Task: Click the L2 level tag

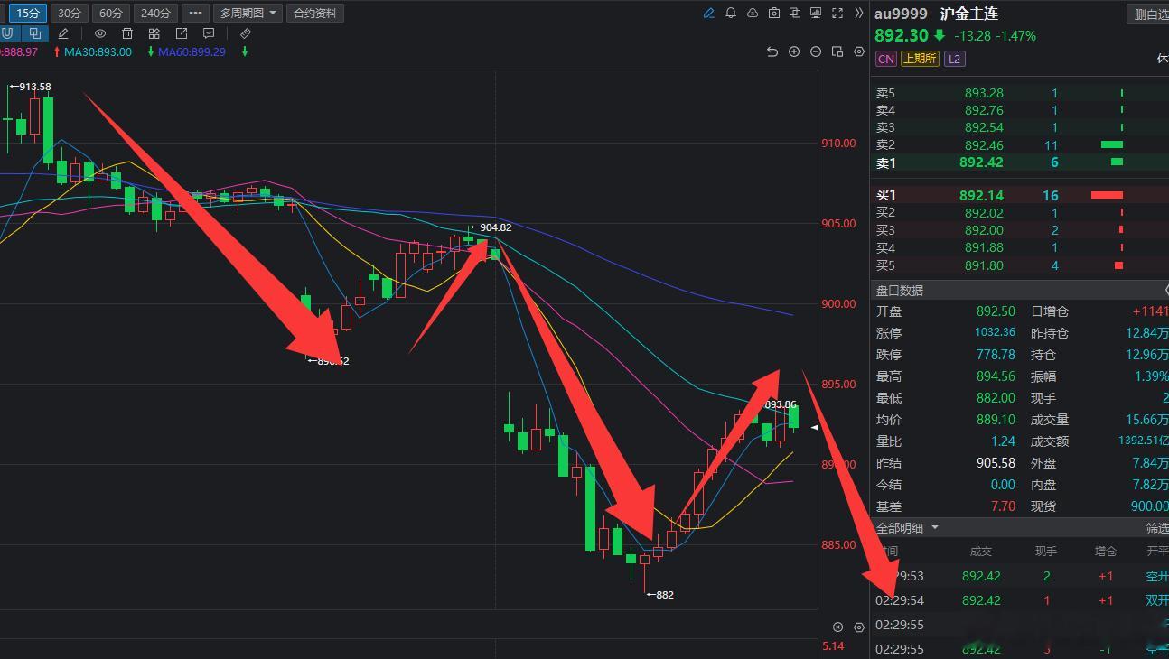Action: (x=955, y=59)
